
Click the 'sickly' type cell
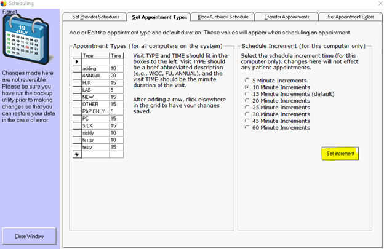pyautogui.click(x=95, y=133)
